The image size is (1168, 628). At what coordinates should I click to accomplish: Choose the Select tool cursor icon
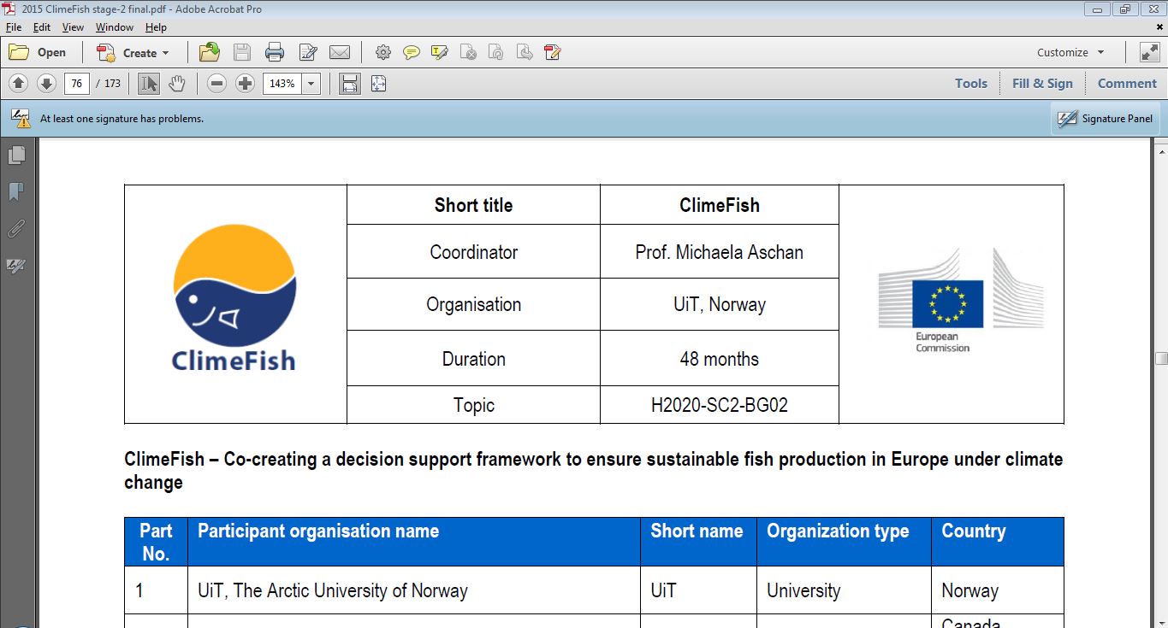tap(149, 83)
